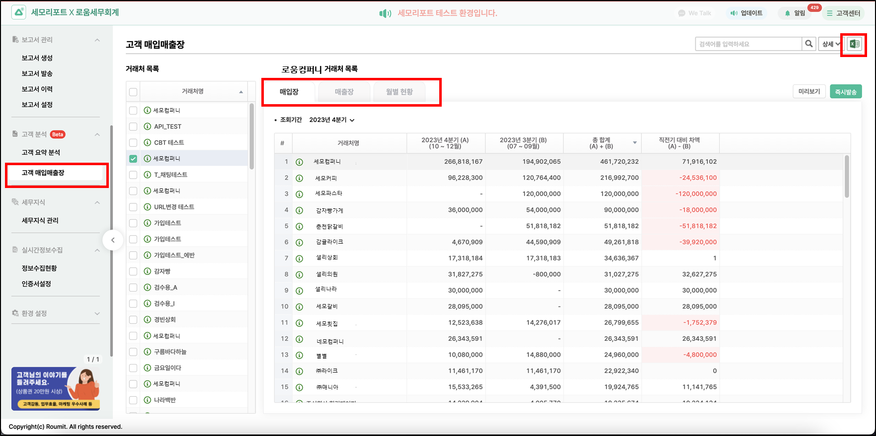Click the data table vertical scrollbar

pos(847,177)
